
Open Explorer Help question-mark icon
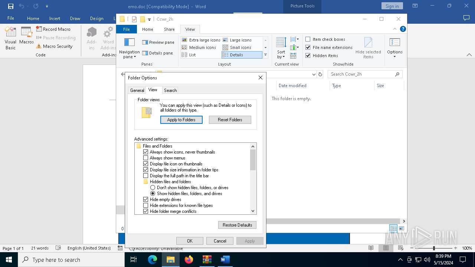pyautogui.click(x=403, y=29)
